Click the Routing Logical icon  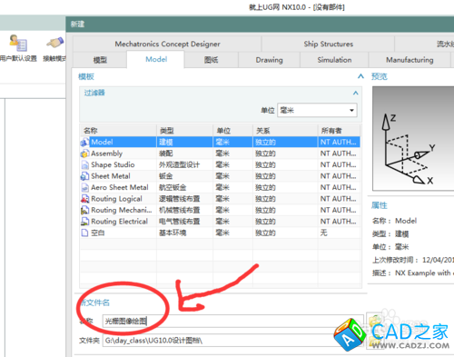point(84,199)
